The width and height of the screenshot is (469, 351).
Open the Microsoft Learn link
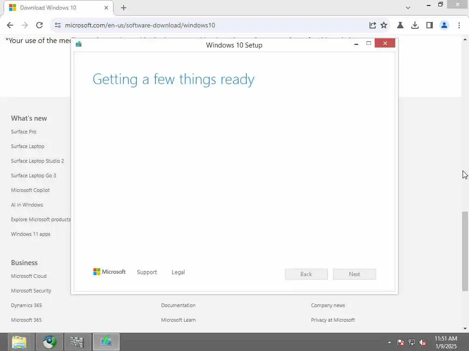pyautogui.click(x=178, y=320)
